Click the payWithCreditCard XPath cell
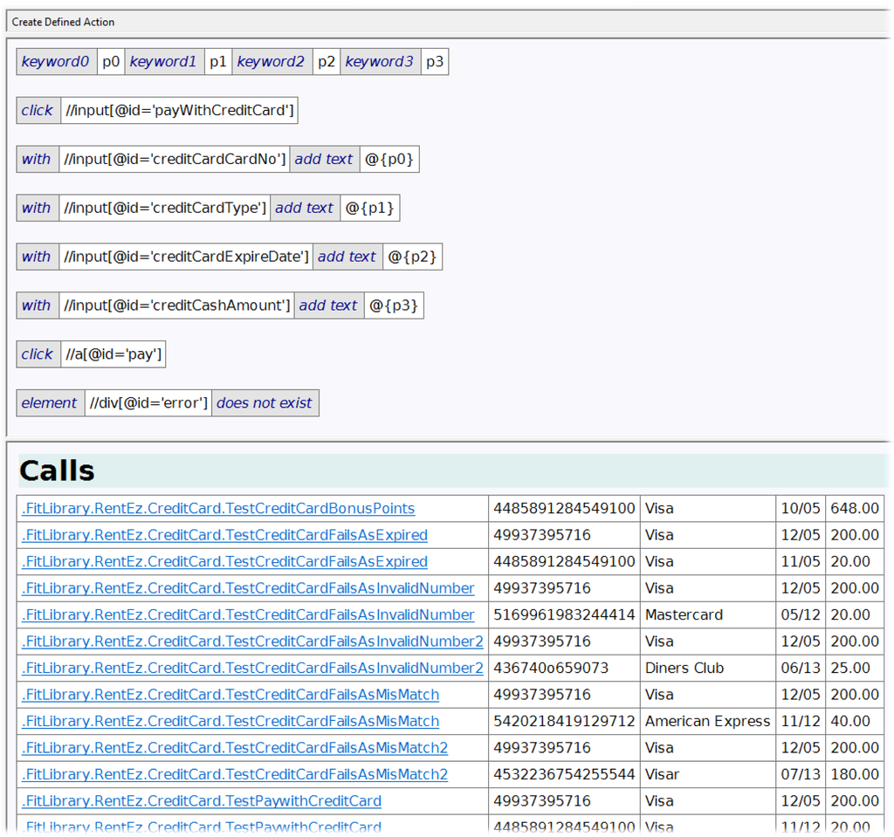 pyautogui.click(x=179, y=111)
